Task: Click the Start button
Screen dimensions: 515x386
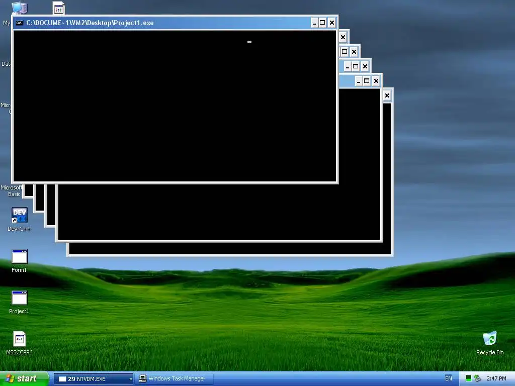Action: [24, 379]
